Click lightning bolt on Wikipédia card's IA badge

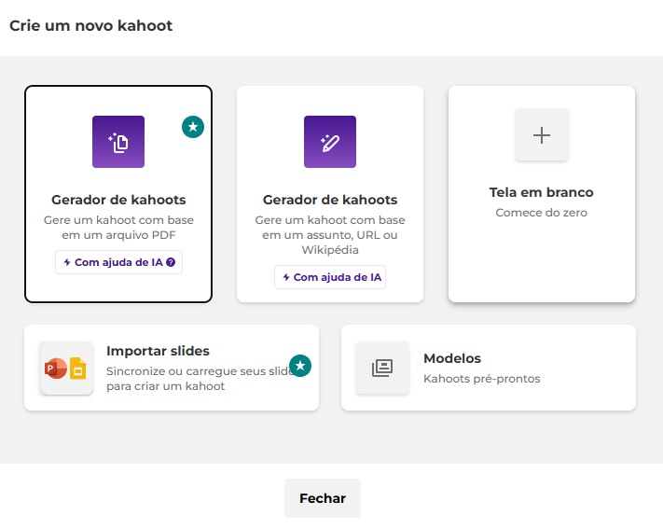click(286, 277)
